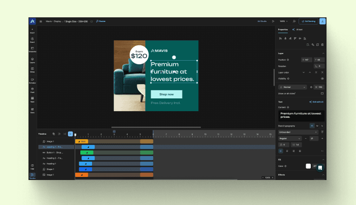Click the Ad Serving button
This screenshot has width=356, height=205.
click(308, 21)
